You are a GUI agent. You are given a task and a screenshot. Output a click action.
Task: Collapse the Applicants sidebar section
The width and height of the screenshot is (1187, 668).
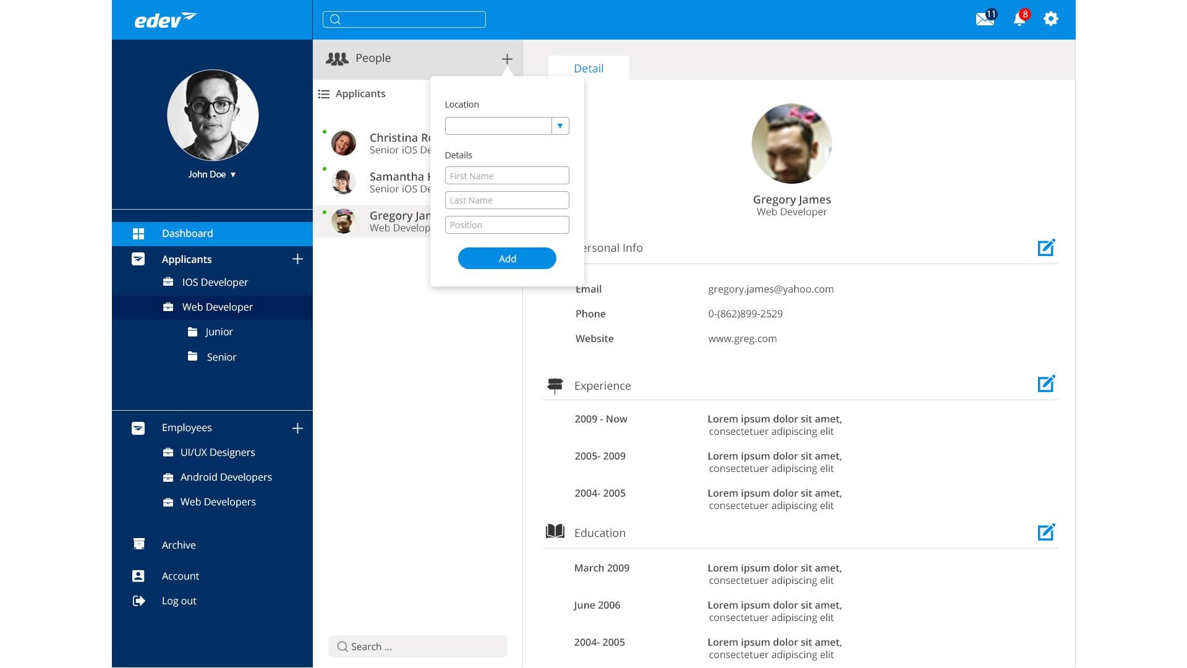138,259
